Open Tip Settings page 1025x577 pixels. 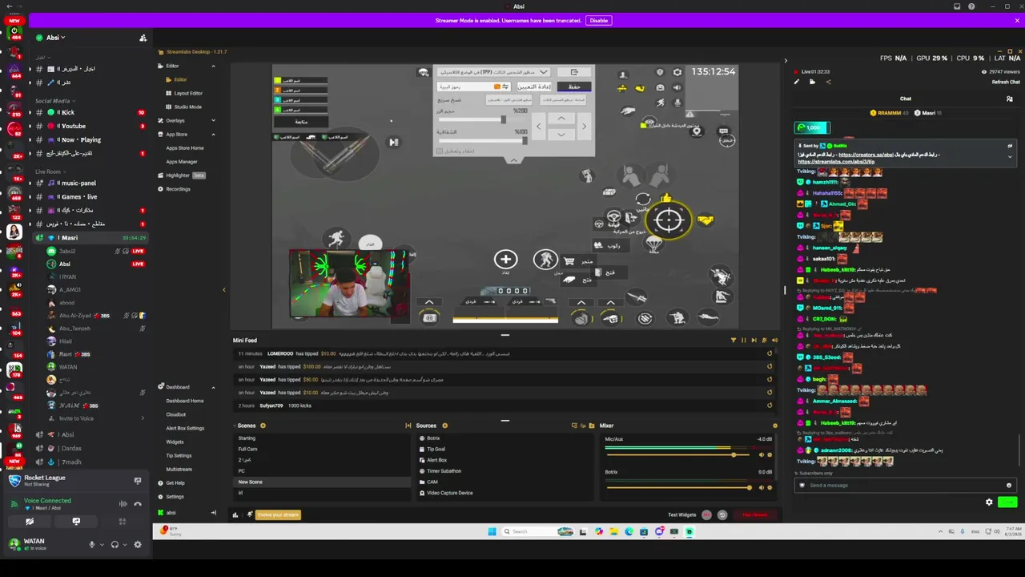[x=179, y=456]
